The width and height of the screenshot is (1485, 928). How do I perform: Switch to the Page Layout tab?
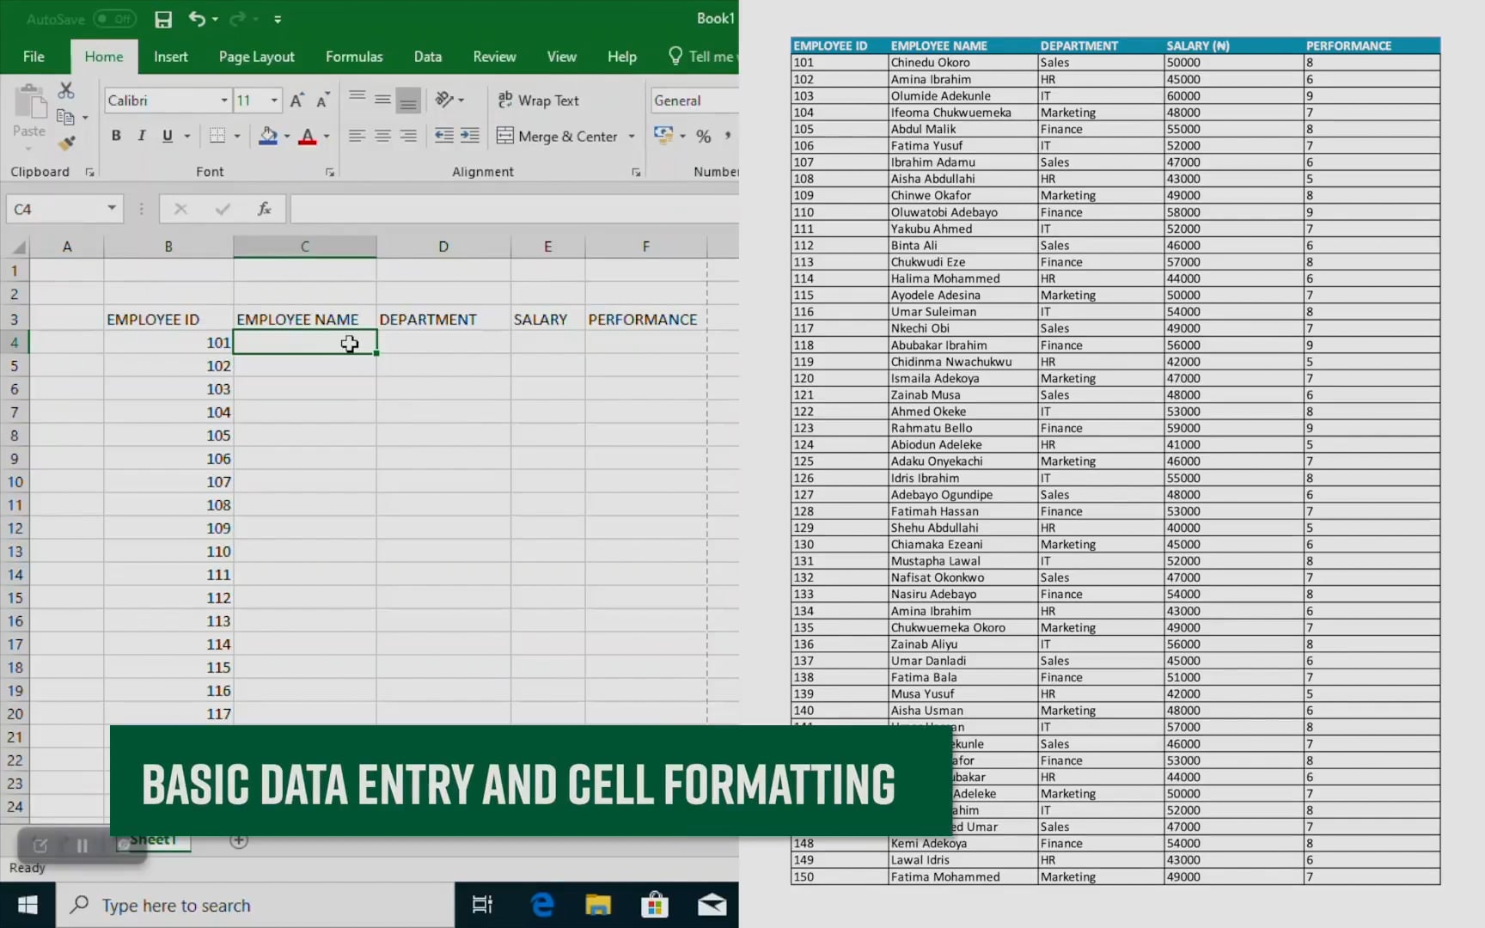point(256,57)
